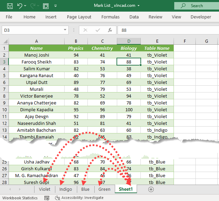Click the Insert Function fx icon
This screenshot has width=219, height=201.
[110, 30]
